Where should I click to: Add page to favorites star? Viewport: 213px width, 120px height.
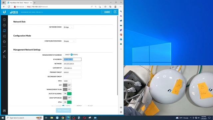click(x=105, y=7)
